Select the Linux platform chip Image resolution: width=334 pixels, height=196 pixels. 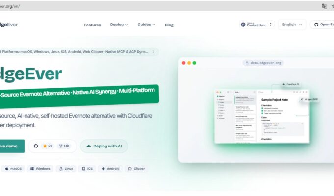[x=66, y=169]
